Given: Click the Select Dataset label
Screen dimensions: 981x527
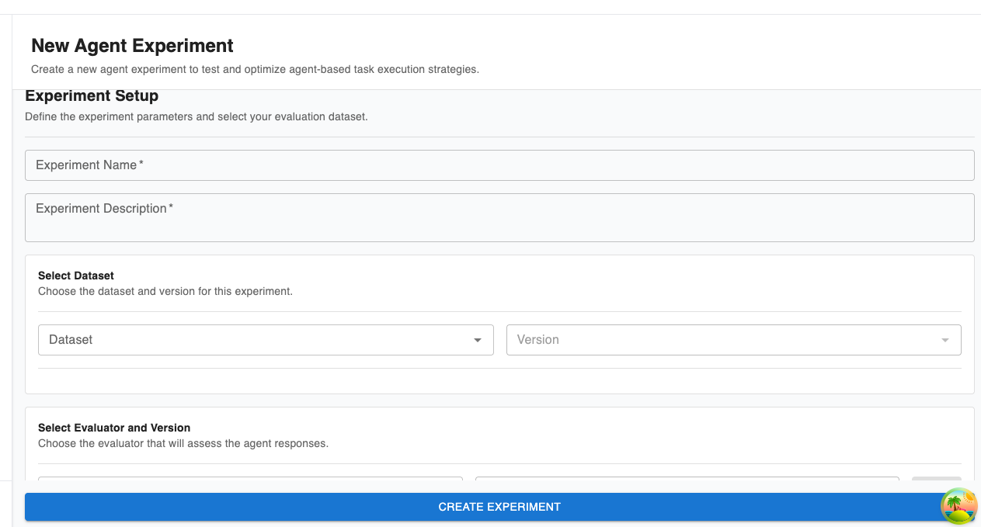Looking at the screenshot, I should (x=76, y=276).
